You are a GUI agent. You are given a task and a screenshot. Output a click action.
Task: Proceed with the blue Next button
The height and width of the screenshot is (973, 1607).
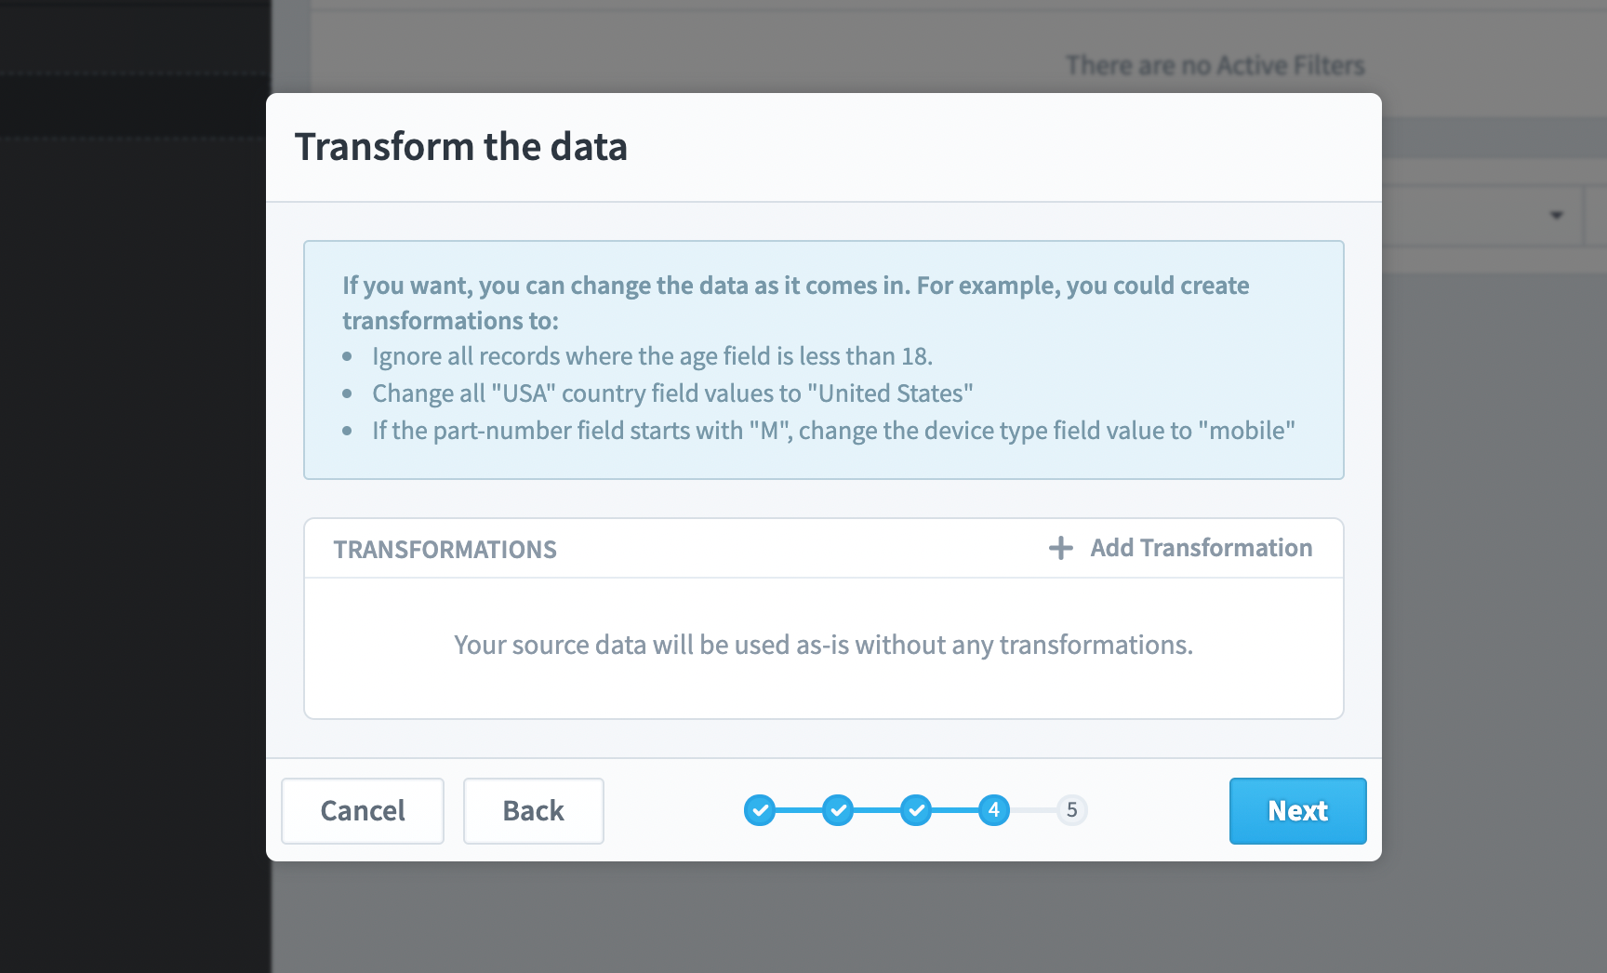(1297, 811)
